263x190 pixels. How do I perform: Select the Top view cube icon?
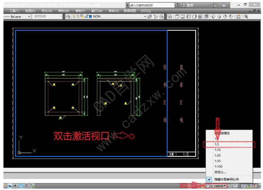(177, 17)
